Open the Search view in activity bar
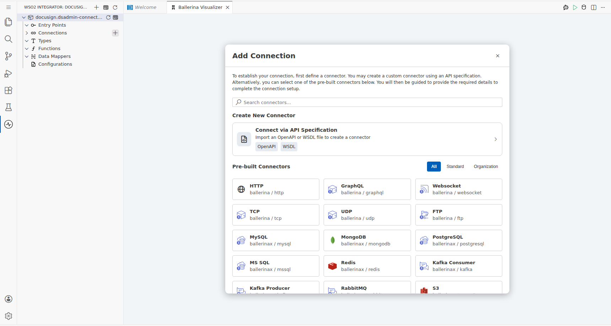Image resolution: width=611 pixels, height=326 pixels. [x=9, y=39]
